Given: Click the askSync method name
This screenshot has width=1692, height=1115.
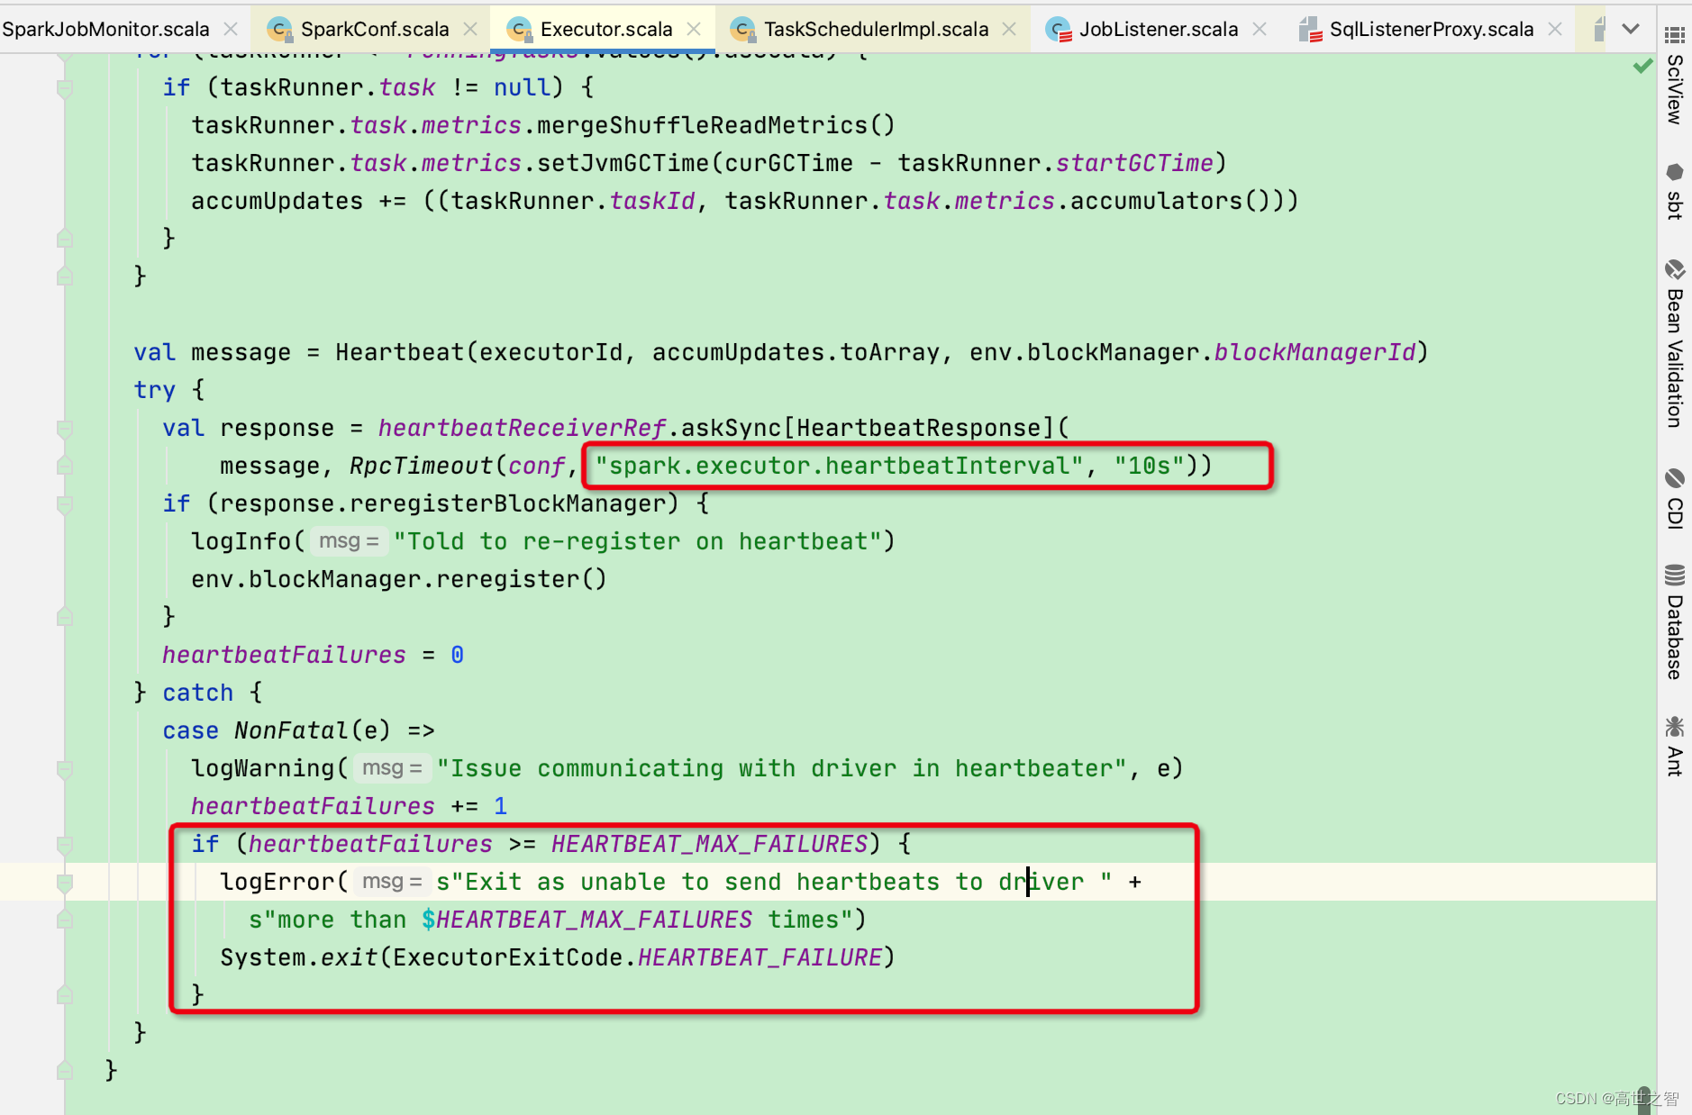Looking at the screenshot, I should [731, 428].
